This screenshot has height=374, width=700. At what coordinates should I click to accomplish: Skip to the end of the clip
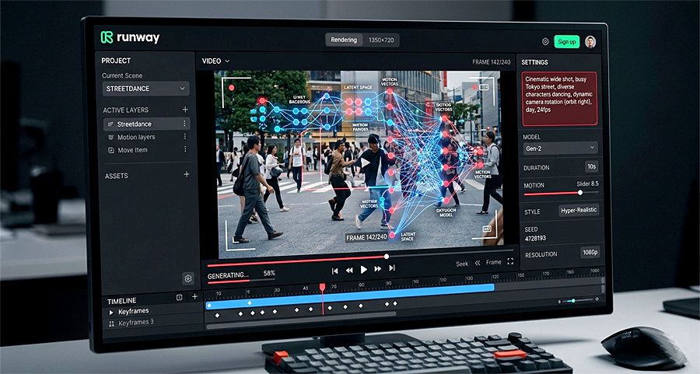coord(392,267)
